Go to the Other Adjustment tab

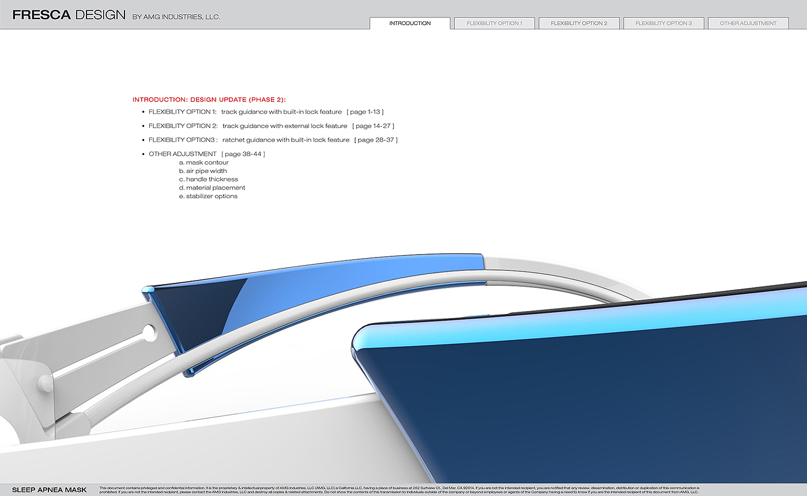click(x=748, y=24)
